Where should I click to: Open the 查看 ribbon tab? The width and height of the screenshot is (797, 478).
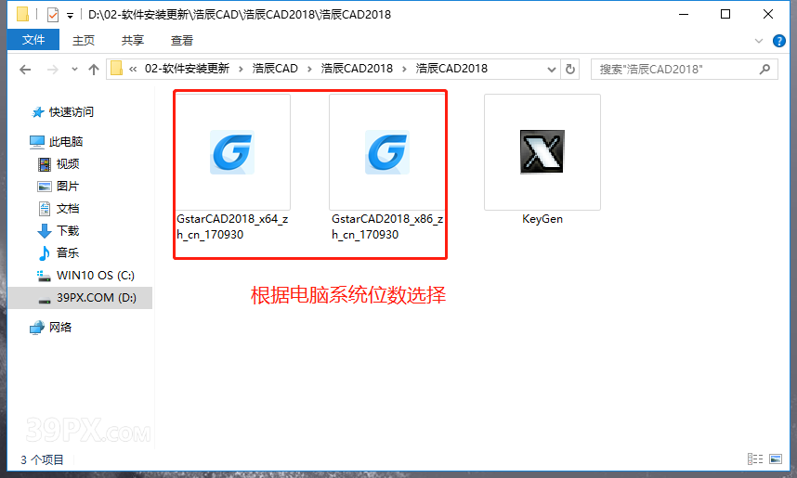click(182, 40)
